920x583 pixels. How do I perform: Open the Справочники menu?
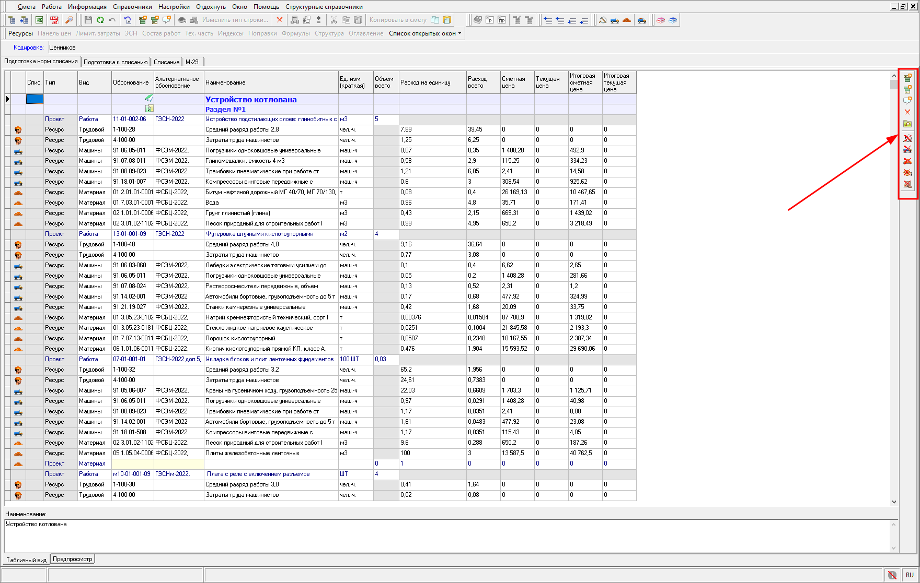(x=132, y=7)
